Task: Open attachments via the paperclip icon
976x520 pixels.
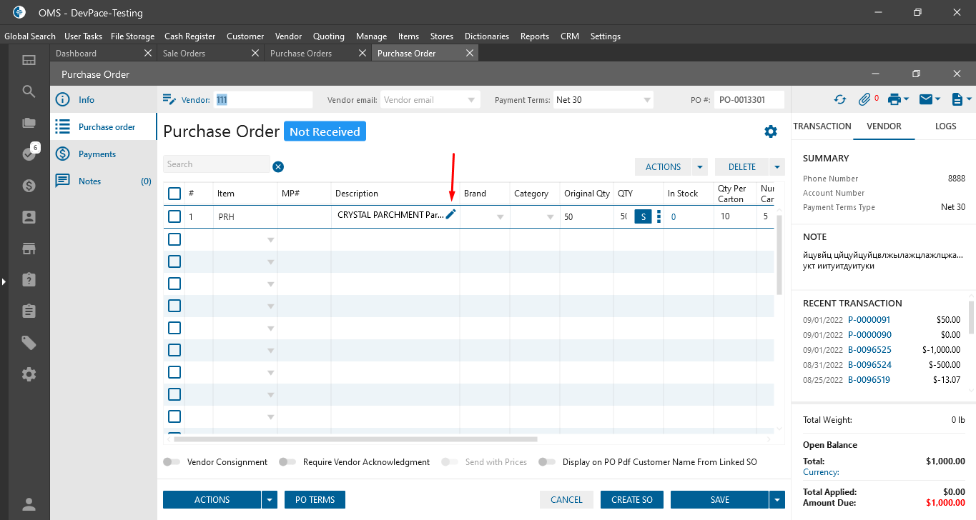Action: [864, 100]
